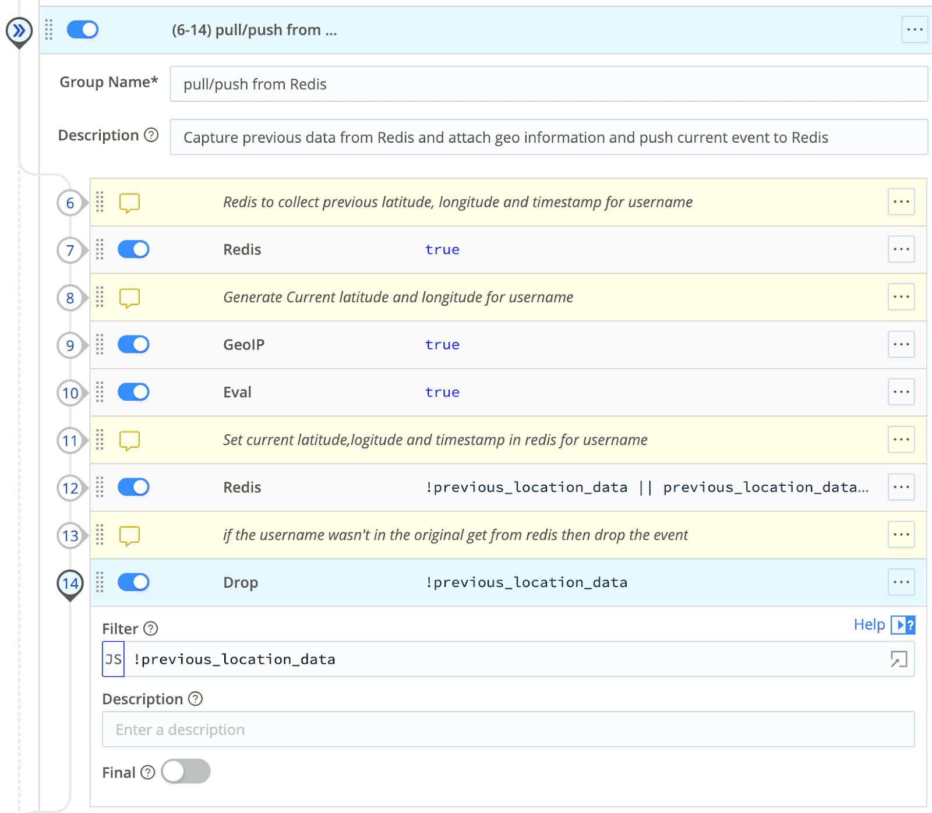Click the Help link
932x813 pixels.
coord(869,625)
